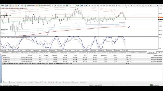Select the M15 timeframe button
This screenshot has width=163, height=91.
[95, 6]
